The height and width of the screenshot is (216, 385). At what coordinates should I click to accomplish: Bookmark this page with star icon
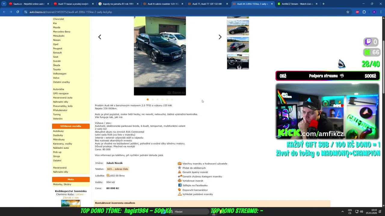click(x=348, y=12)
